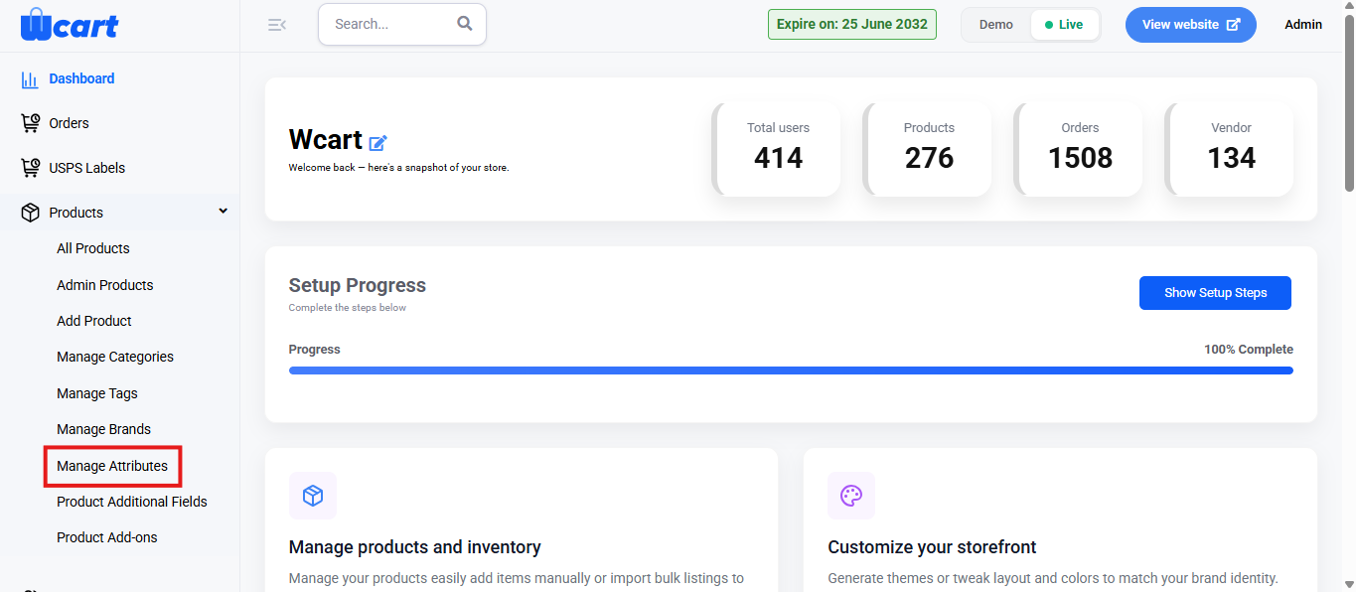Click the edit pencil icon beside Wcart
Image resolution: width=1356 pixels, height=592 pixels.
377,142
